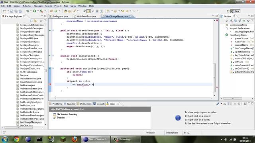
Task: Open the Refactor menu
Action: [x=27, y=6]
